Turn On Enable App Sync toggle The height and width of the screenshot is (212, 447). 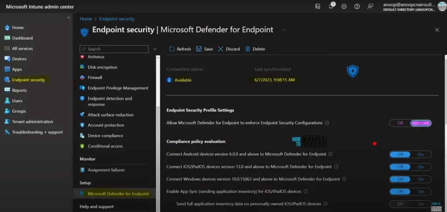(x=421, y=192)
